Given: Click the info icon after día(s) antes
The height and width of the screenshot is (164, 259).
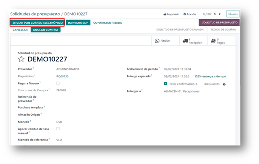Looking at the screenshot, I should coord(224,84).
